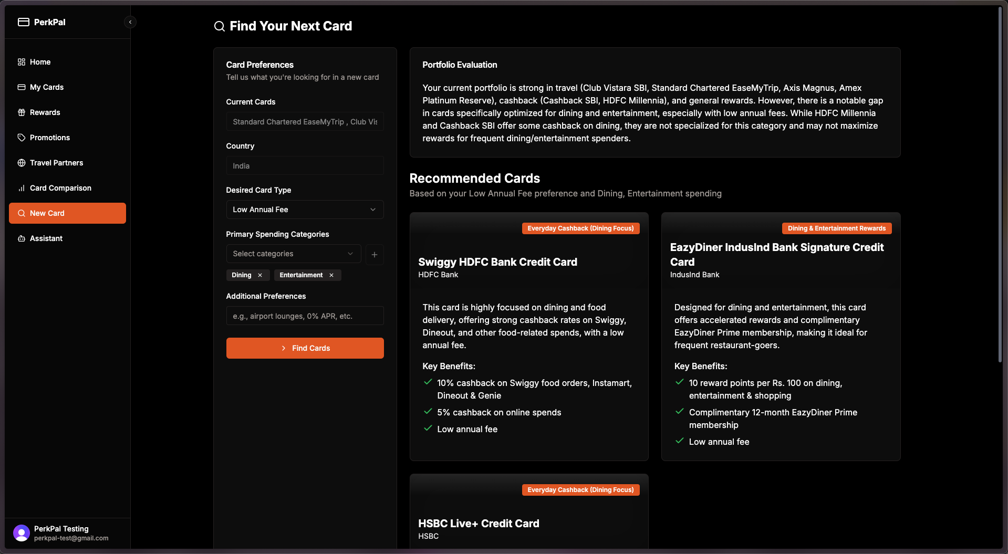
Task: Remove the Entertainment category tag
Action: [331, 275]
